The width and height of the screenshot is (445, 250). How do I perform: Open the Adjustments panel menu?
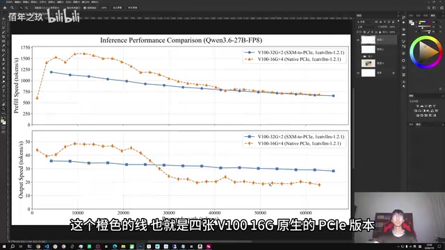click(443, 96)
